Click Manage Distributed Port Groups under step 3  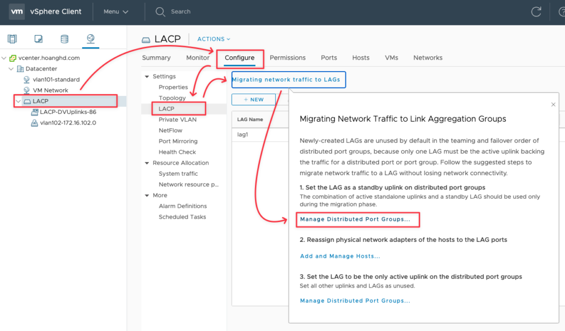[x=355, y=301]
